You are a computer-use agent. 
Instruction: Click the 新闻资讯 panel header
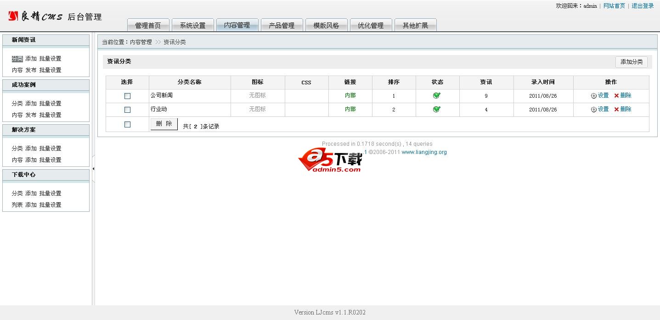(x=46, y=40)
